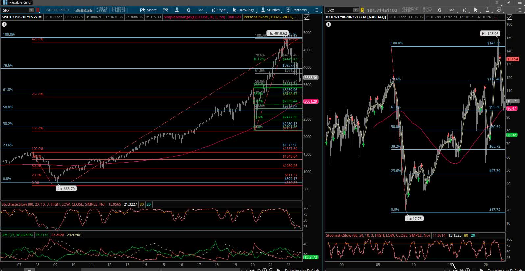Open the Style menu on SPX chart
Viewport: 525px width, 271px height.
tap(219, 10)
